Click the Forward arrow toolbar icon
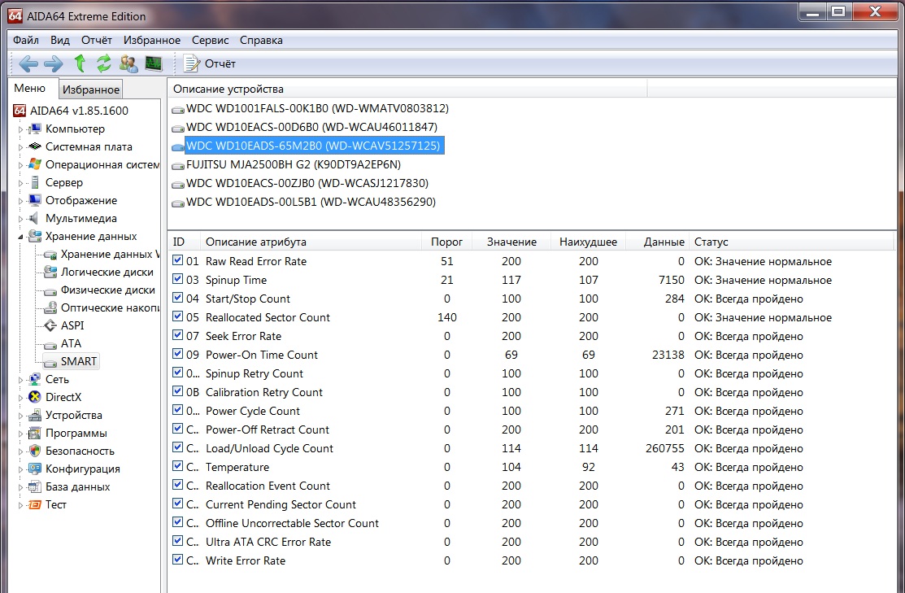 [x=54, y=63]
